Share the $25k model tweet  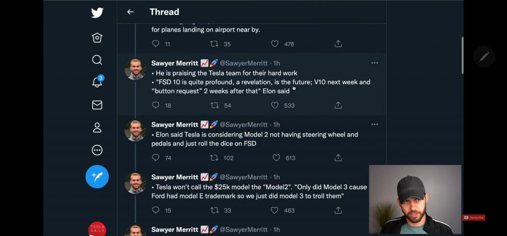(x=338, y=210)
